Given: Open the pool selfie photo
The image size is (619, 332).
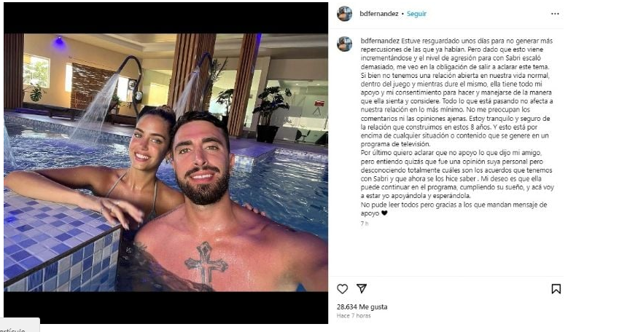Looking at the screenshot, I should point(166,162).
